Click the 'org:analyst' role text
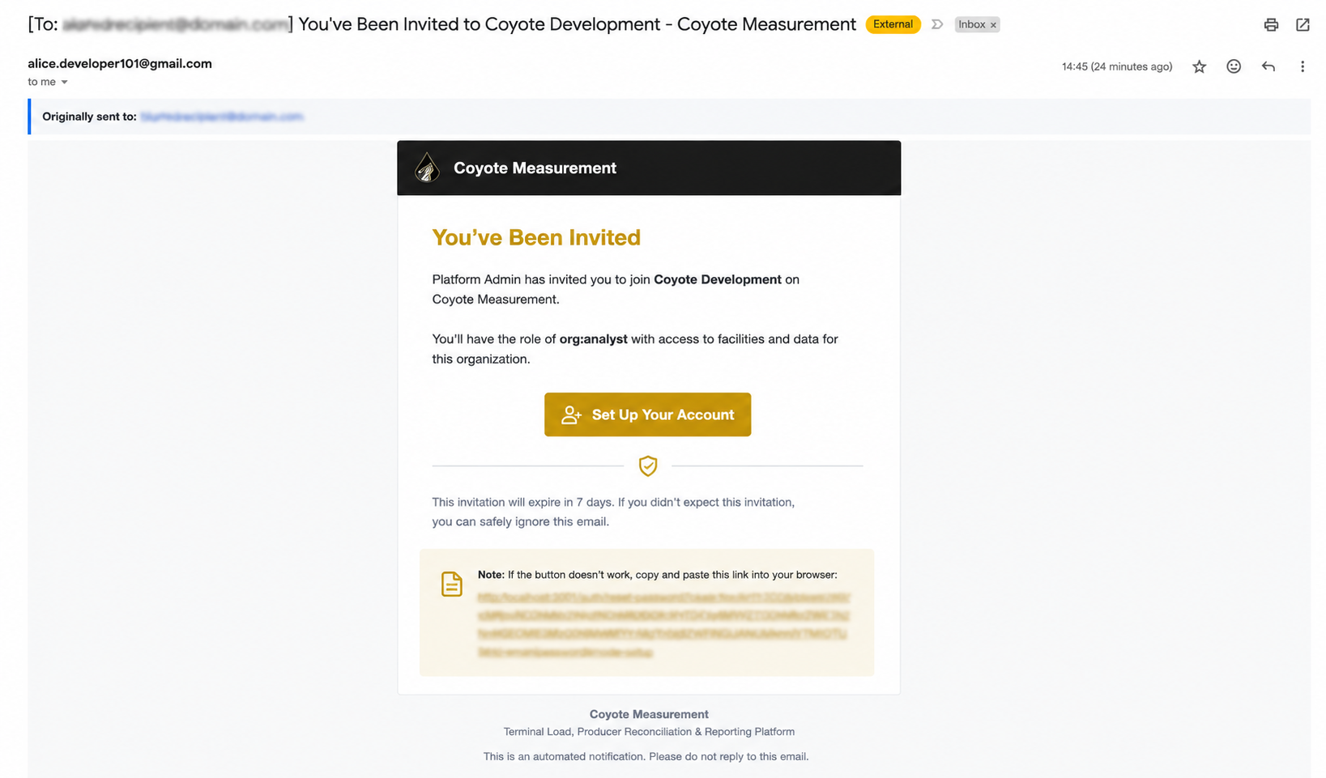The width and height of the screenshot is (1326, 778). pos(593,339)
